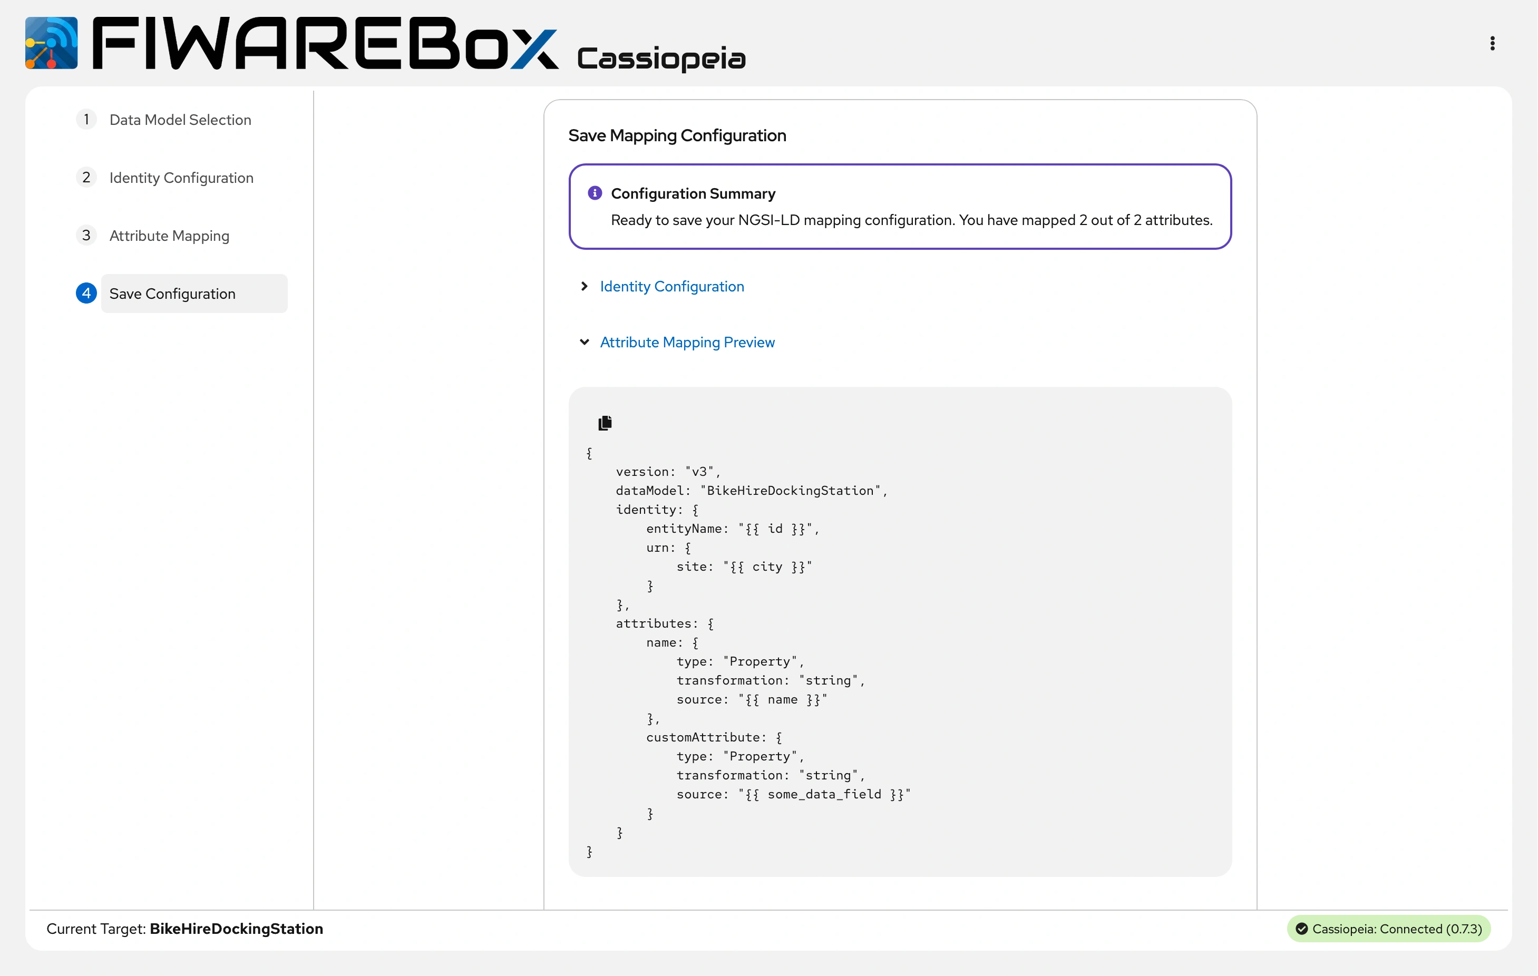Open the kebab options menu
Screen dimensions: 1538x976
[1492, 43]
